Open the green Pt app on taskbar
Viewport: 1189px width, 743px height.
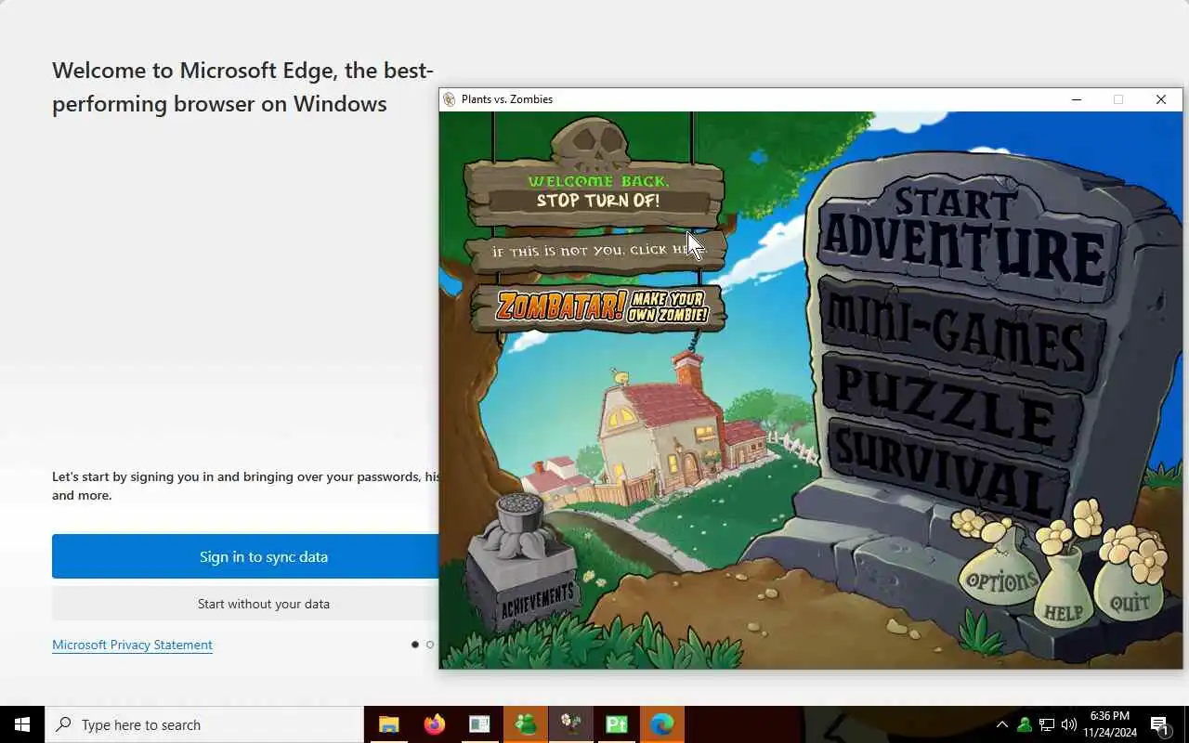(616, 724)
